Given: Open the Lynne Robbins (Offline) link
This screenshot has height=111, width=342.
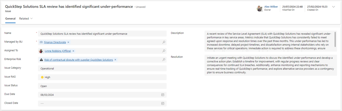Looking at the screenshot, I should [58, 51].
